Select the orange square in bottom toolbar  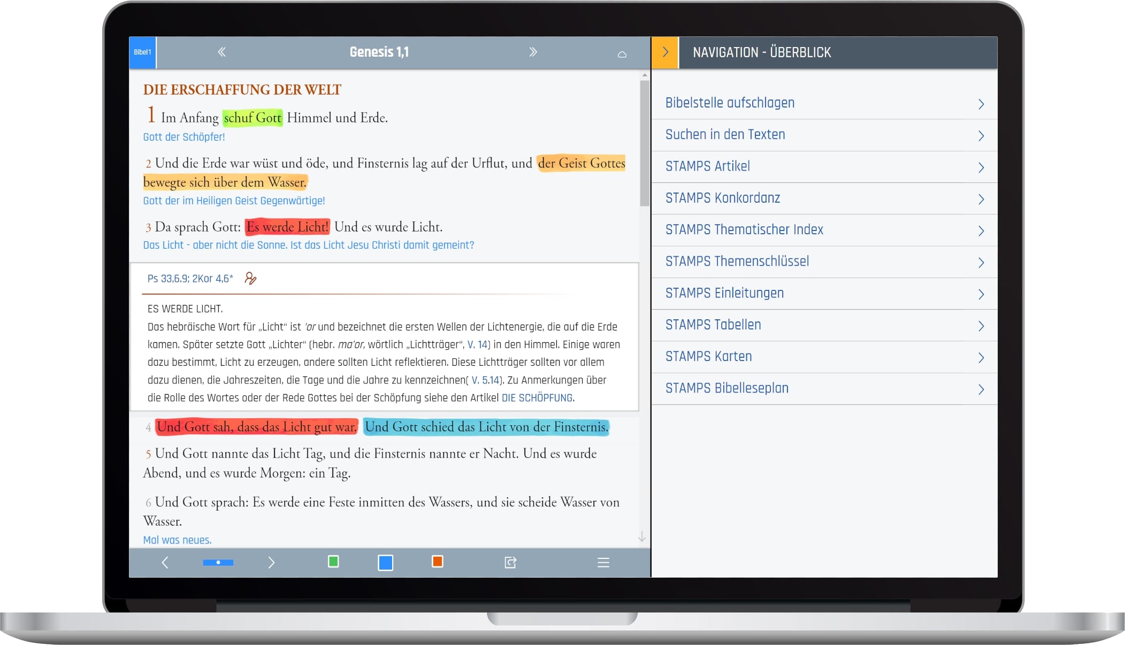[x=437, y=562]
